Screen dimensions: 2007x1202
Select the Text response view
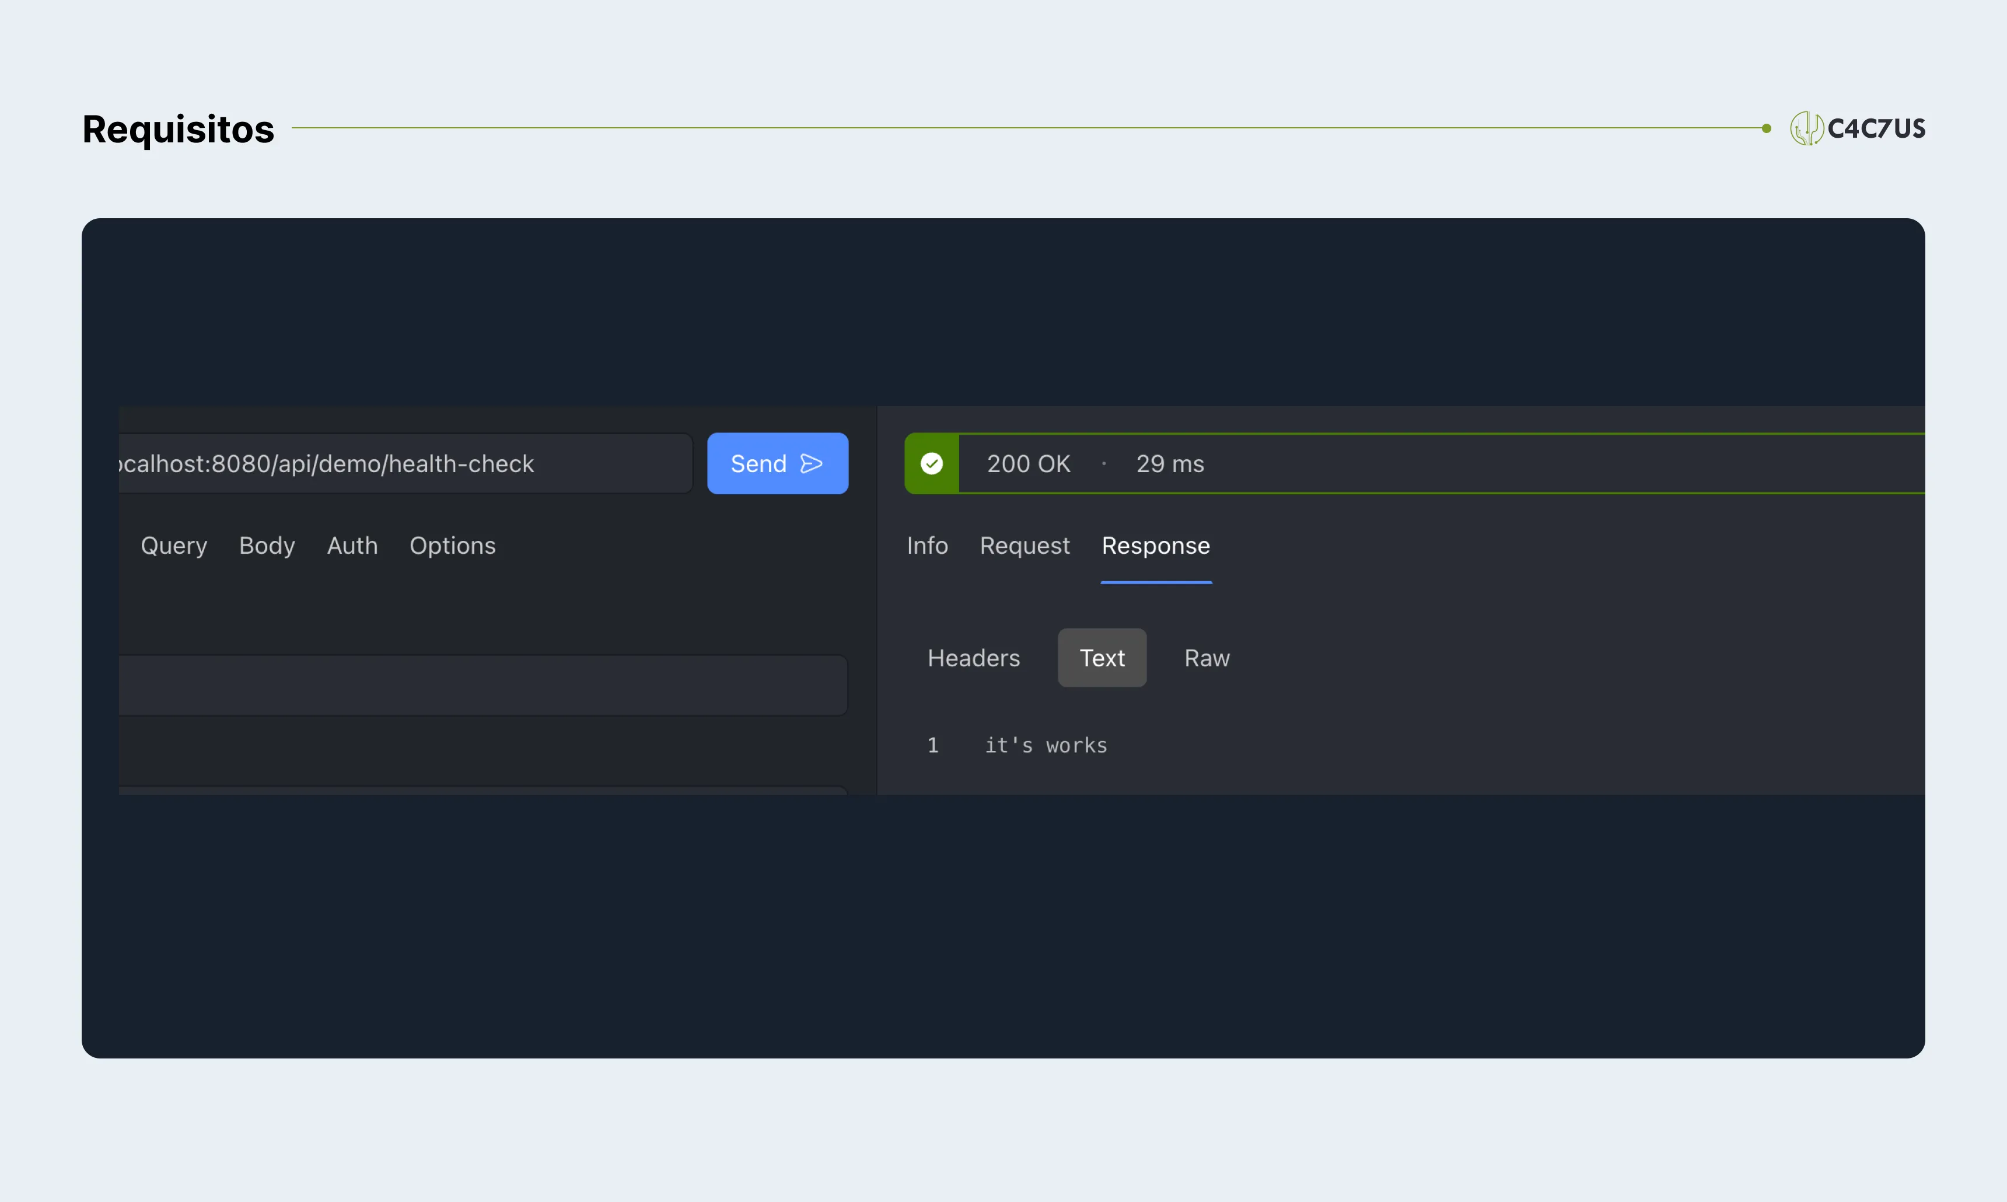click(x=1102, y=658)
